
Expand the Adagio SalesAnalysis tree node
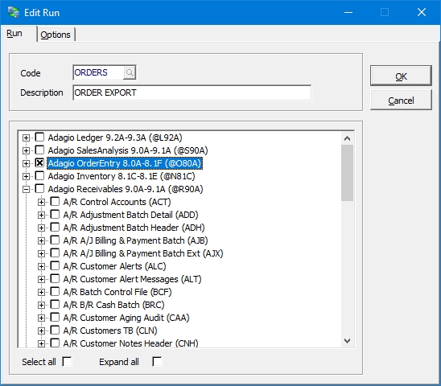26,150
